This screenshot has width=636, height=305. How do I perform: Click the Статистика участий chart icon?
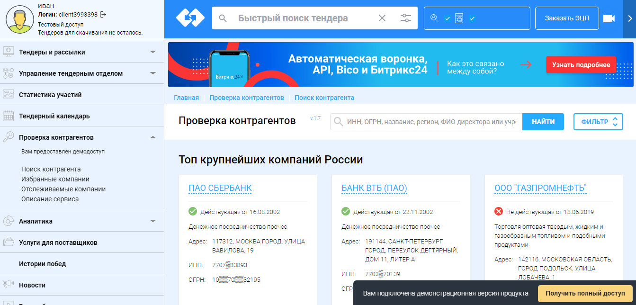(9, 94)
